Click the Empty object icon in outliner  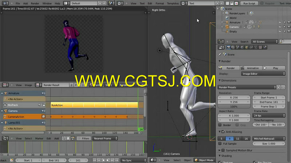pyautogui.click(x=227, y=32)
